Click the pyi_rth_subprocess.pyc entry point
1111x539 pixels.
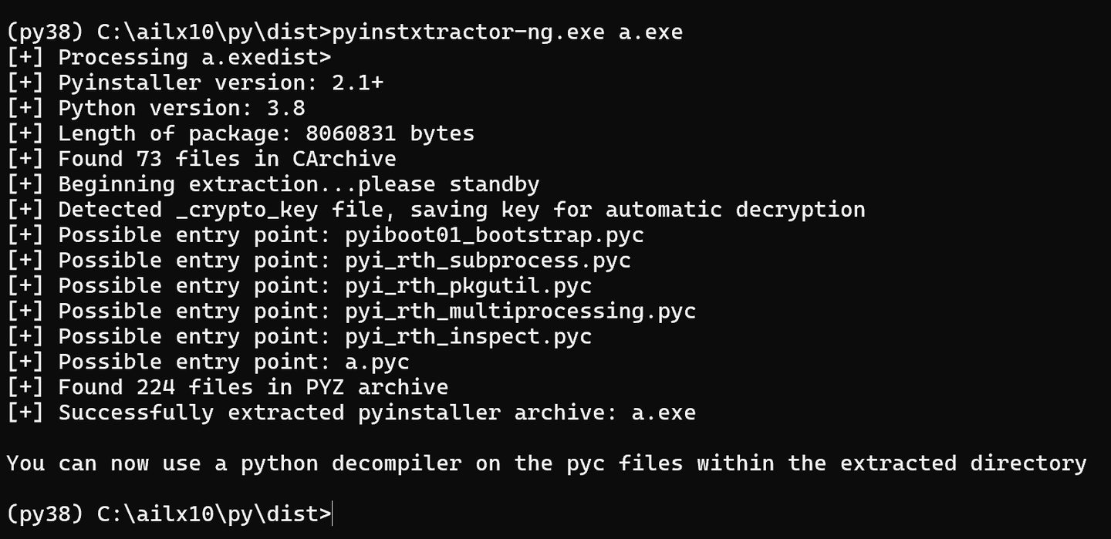point(488,261)
